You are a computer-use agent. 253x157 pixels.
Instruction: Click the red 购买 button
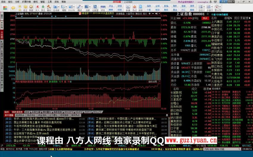205,18
